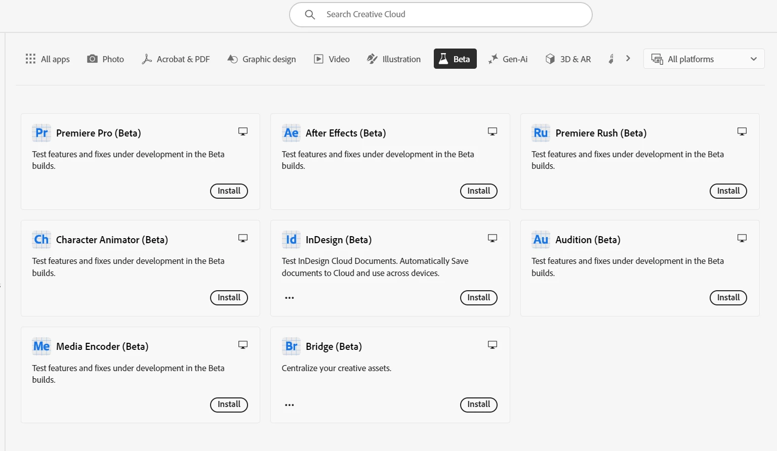Screen dimensions: 777x451
Task: Open more options on Bridge (Beta) card
Action: pos(290,405)
